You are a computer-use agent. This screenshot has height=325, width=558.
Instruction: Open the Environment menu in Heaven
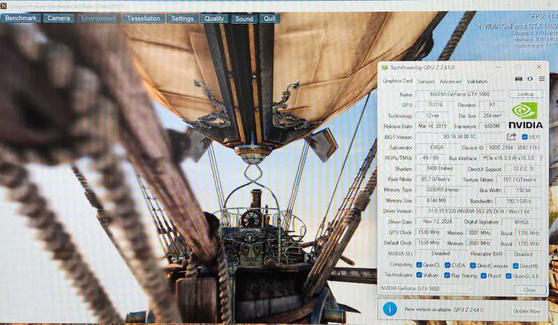98,18
